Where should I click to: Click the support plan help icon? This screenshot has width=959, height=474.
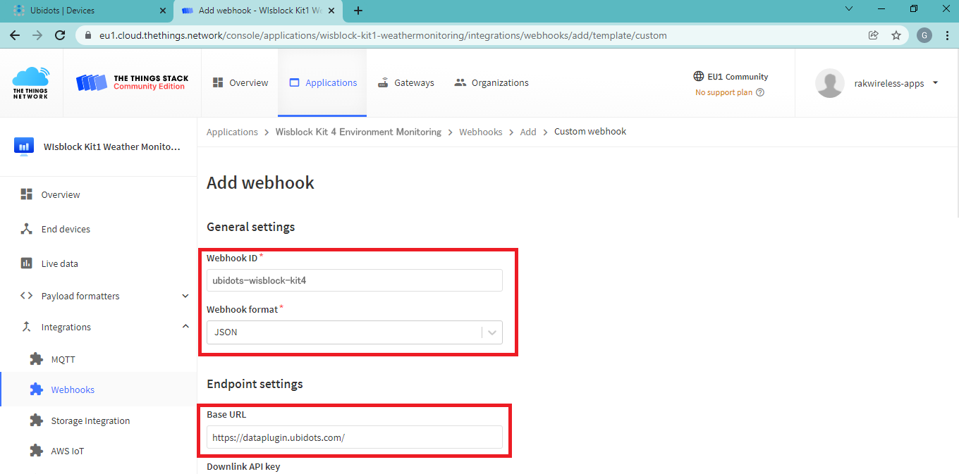[x=760, y=92]
